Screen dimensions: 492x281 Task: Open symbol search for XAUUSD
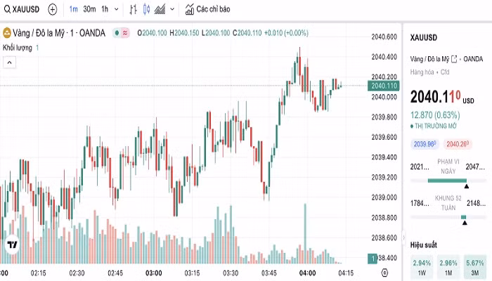(x=22, y=9)
